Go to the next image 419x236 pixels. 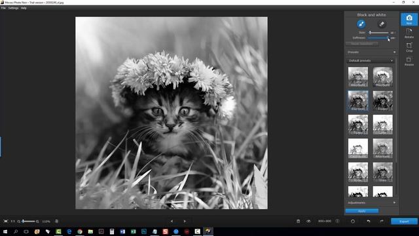tap(185, 222)
